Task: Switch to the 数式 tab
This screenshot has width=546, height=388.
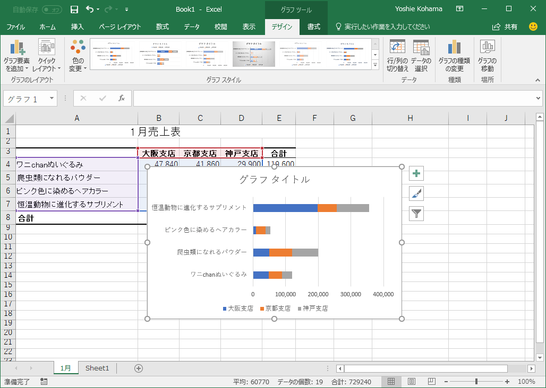Action: pyautogui.click(x=163, y=27)
